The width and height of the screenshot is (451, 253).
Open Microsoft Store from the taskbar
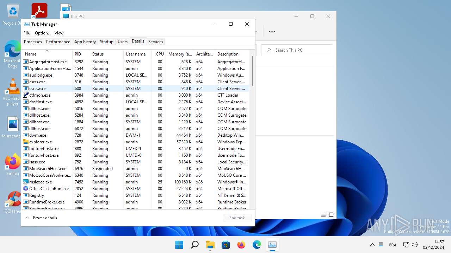226,245
